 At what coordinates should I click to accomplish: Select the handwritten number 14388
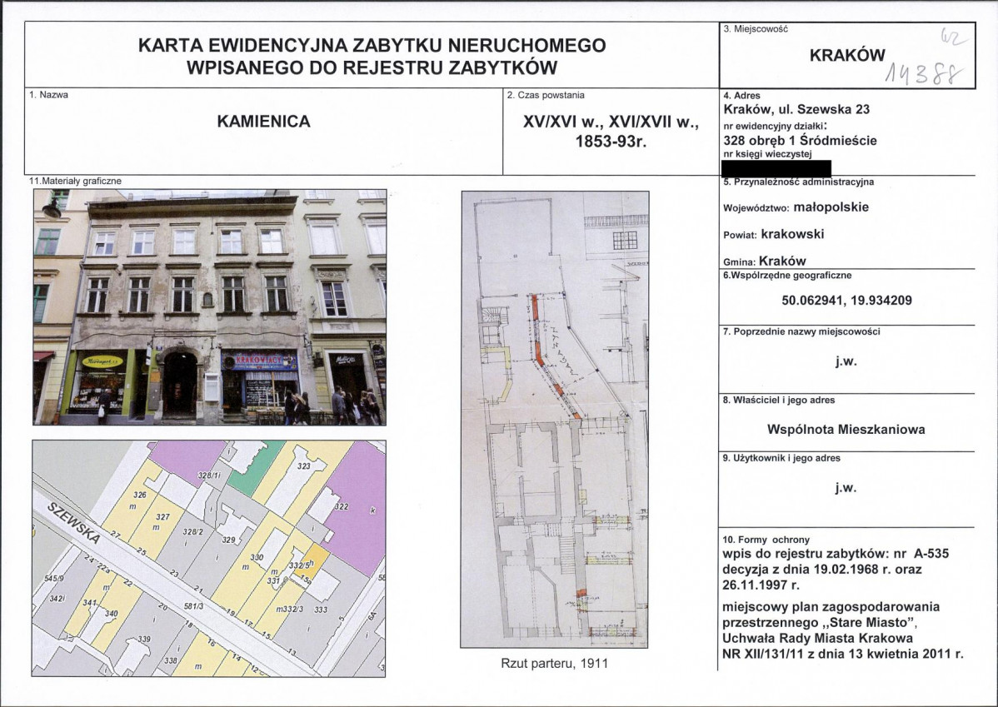924,75
